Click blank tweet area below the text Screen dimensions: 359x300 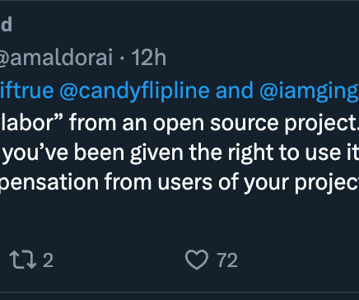point(179,220)
